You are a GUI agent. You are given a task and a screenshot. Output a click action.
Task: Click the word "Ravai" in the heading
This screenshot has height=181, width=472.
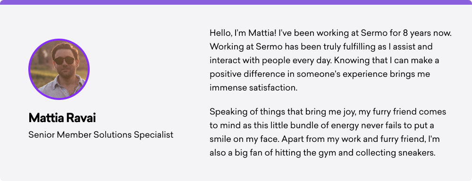(81, 118)
